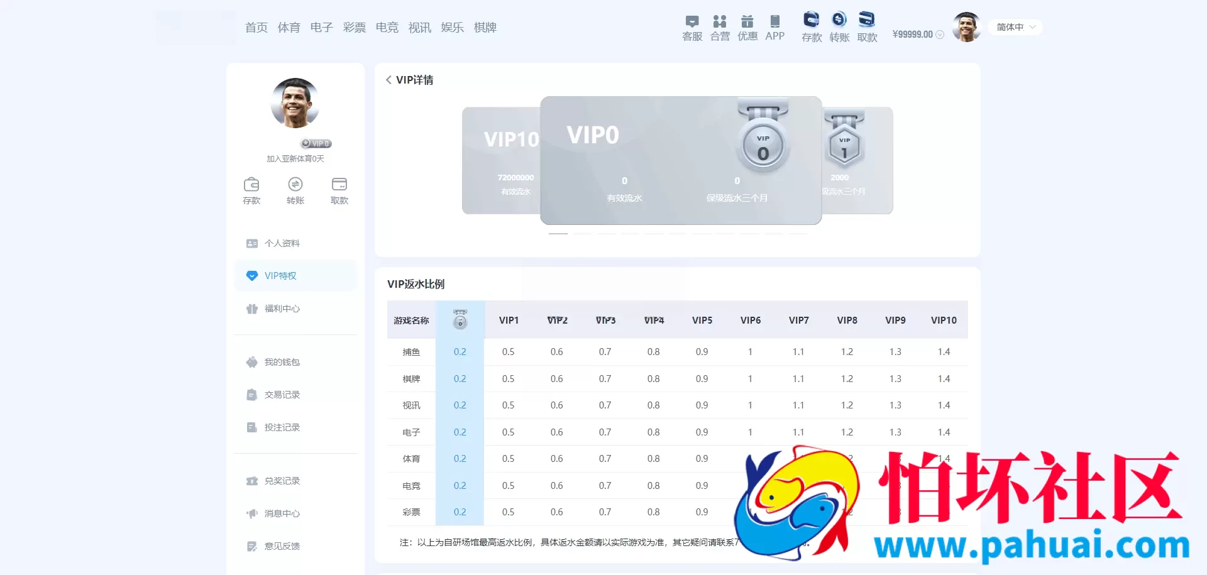The image size is (1207, 575).
Task: Open the 娱乐 entertainment menu
Action: point(453,28)
